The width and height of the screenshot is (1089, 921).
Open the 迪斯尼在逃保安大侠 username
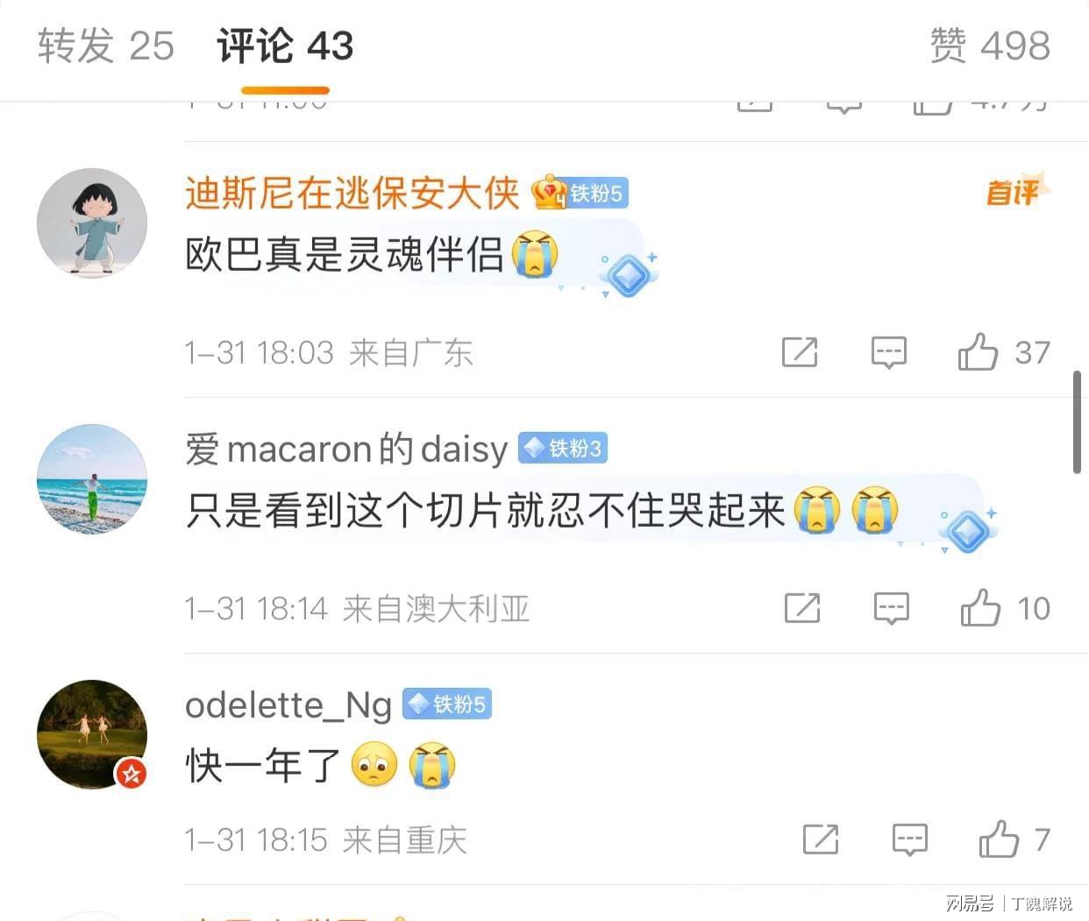(x=352, y=194)
